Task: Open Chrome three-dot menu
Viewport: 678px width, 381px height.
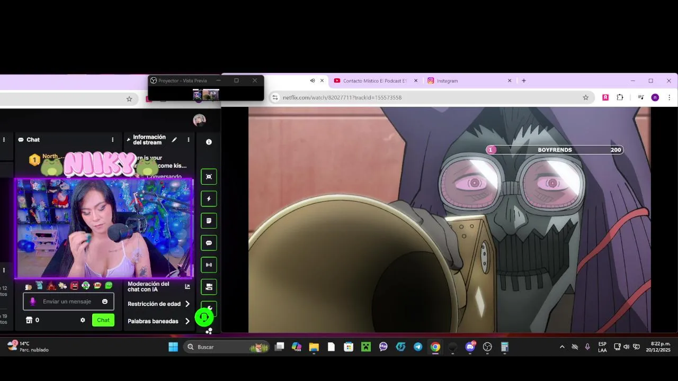Action: 669,97
